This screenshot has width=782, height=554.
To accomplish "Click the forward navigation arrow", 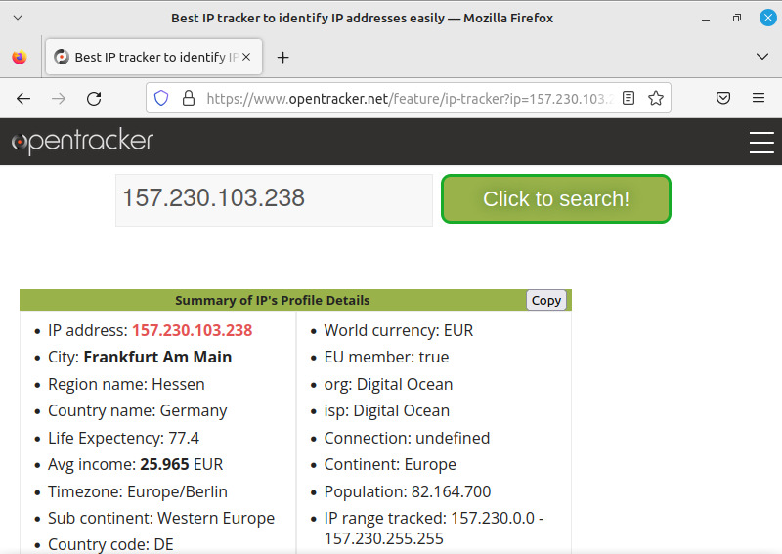I will 59,99.
